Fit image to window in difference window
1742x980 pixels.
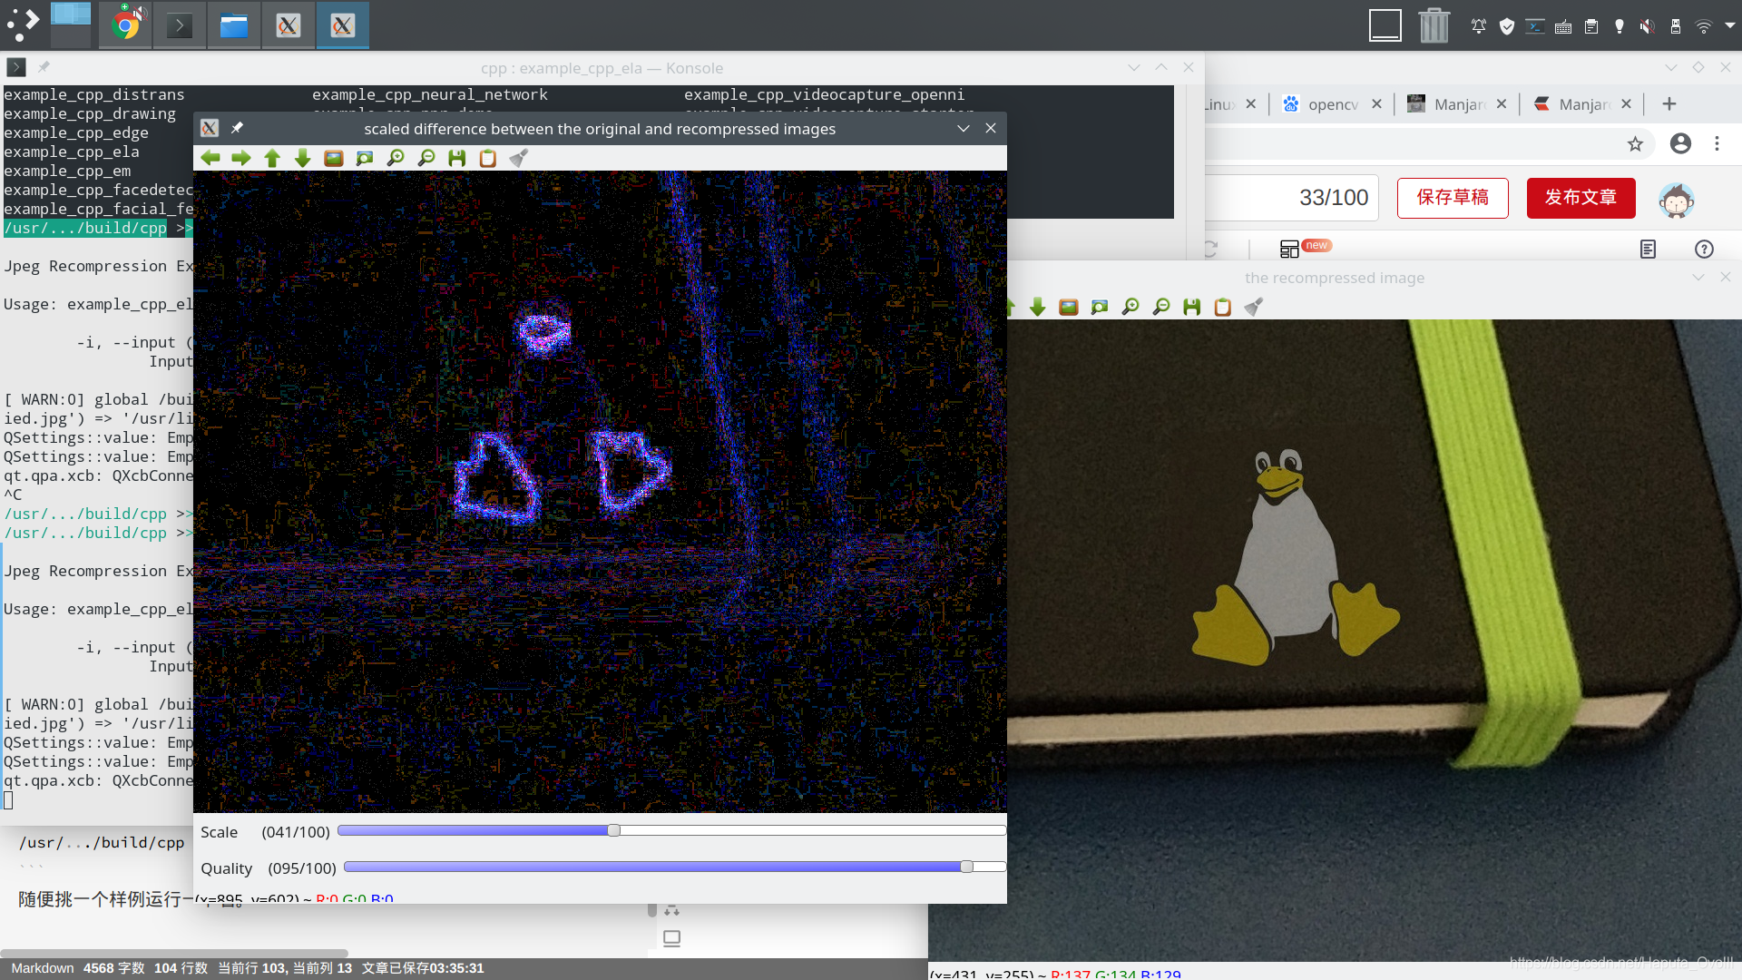365,158
